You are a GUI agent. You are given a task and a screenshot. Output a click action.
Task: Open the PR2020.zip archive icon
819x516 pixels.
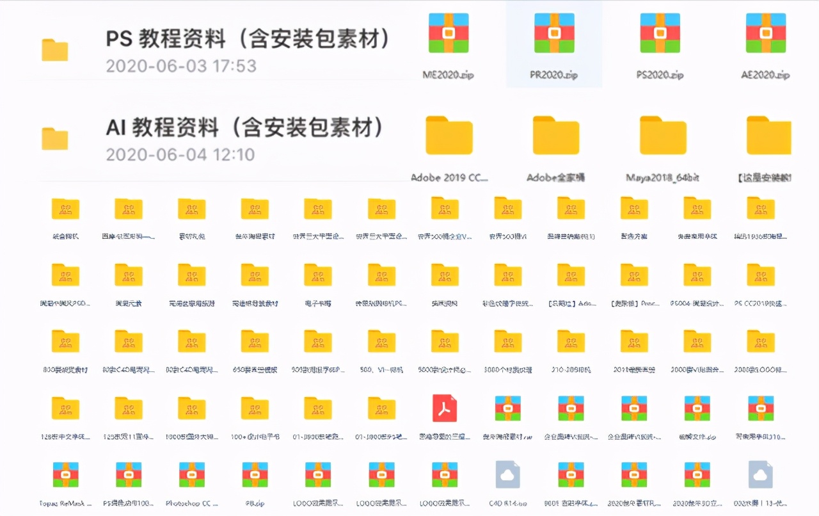[553, 32]
